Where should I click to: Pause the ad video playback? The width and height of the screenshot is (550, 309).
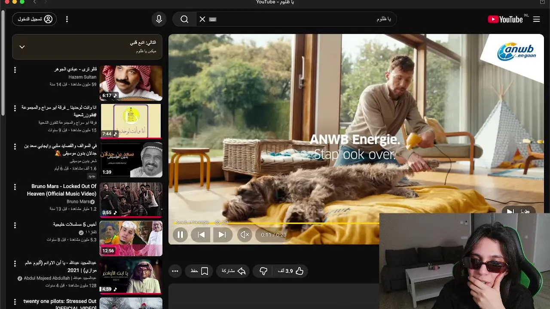pyautogui.click(x=180, y=235)
